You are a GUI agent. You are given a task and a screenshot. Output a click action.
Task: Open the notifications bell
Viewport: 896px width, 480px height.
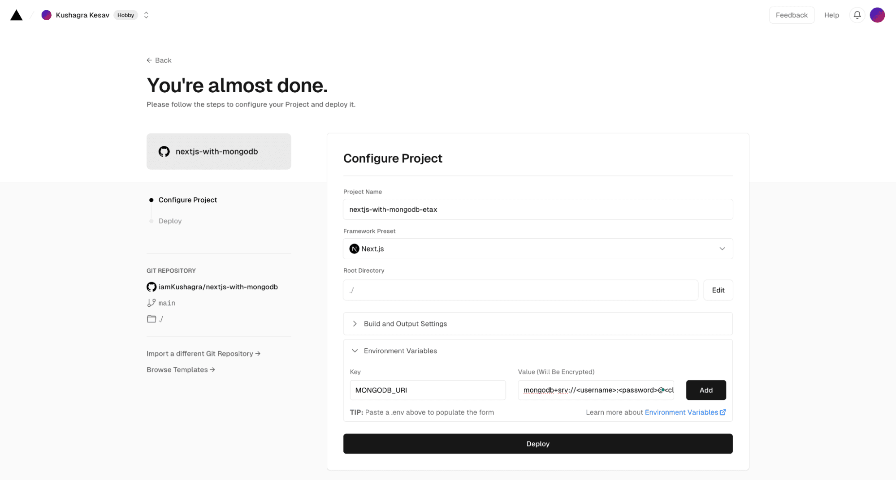click(857, 15)
